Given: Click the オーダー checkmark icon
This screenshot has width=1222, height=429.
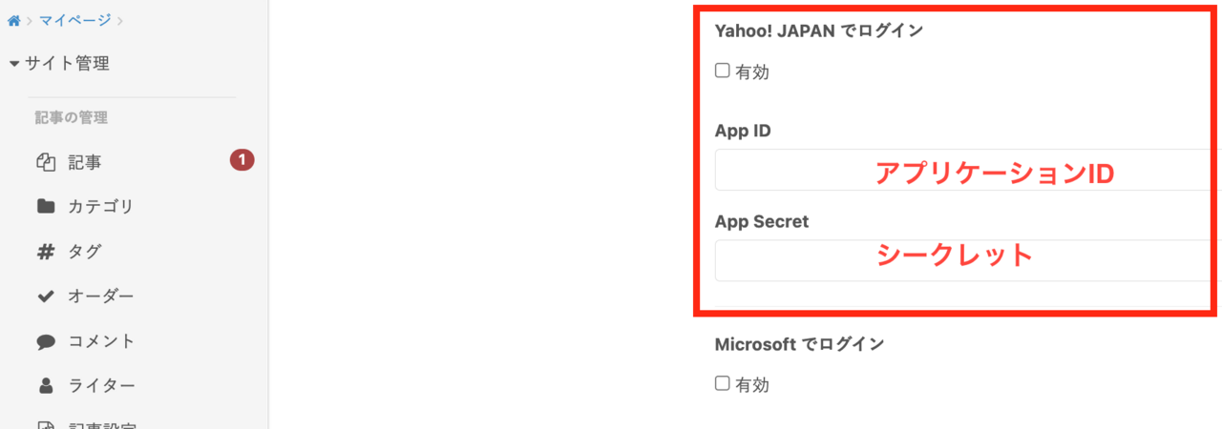Looking at the screenshot, I should point(46,296).
